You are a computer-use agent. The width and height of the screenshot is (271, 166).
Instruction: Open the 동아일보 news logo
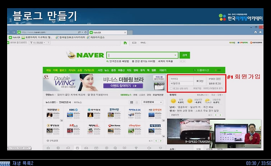pos(94,110)
